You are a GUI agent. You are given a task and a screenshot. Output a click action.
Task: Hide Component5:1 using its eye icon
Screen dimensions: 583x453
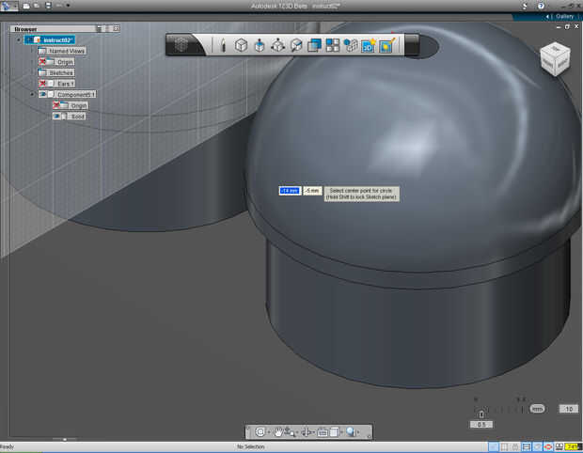(42, 94)
